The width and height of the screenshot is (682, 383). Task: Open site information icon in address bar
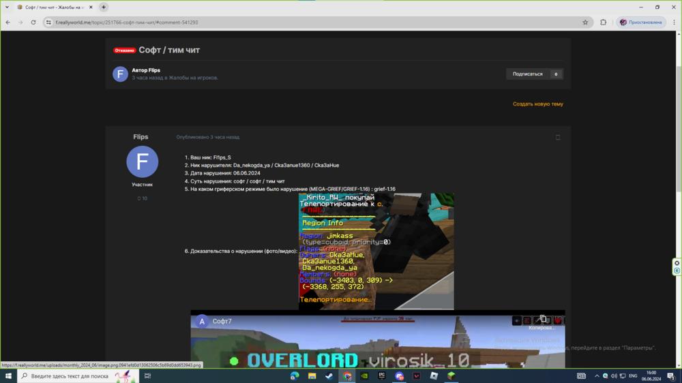pos(48,22)
